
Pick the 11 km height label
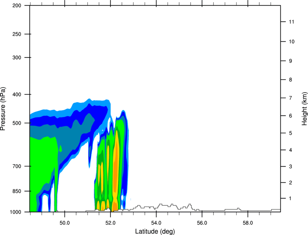(291, 22)
